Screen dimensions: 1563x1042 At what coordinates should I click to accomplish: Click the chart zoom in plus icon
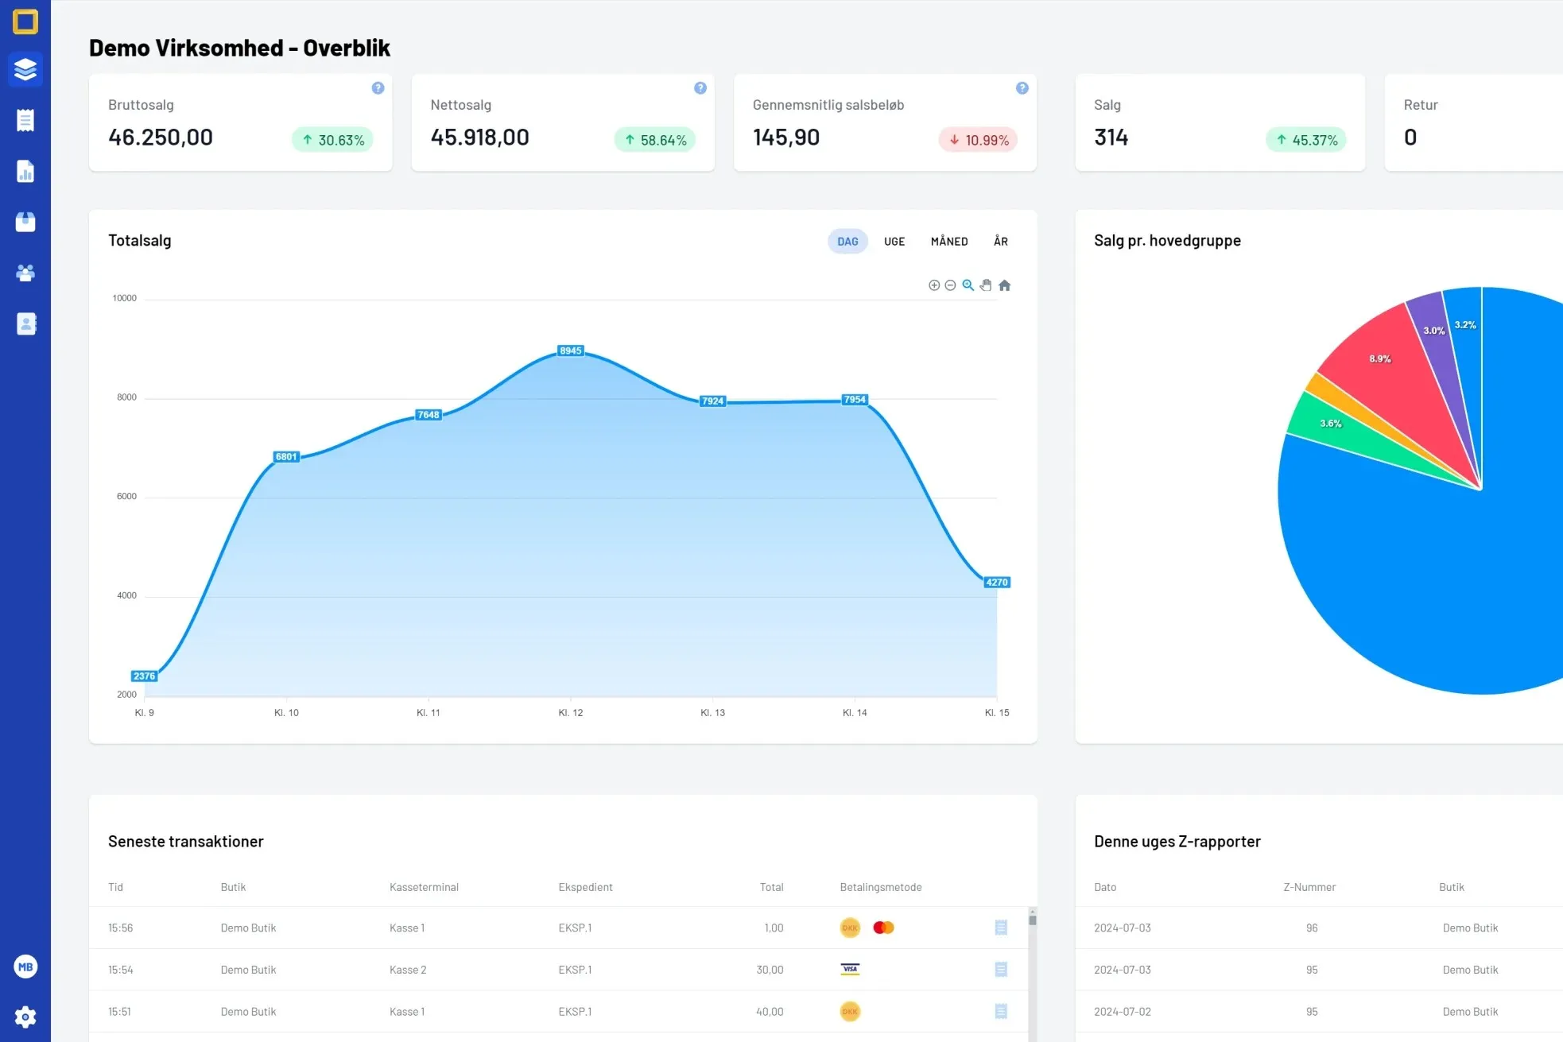pyautogui.click(x=934, y=285)
